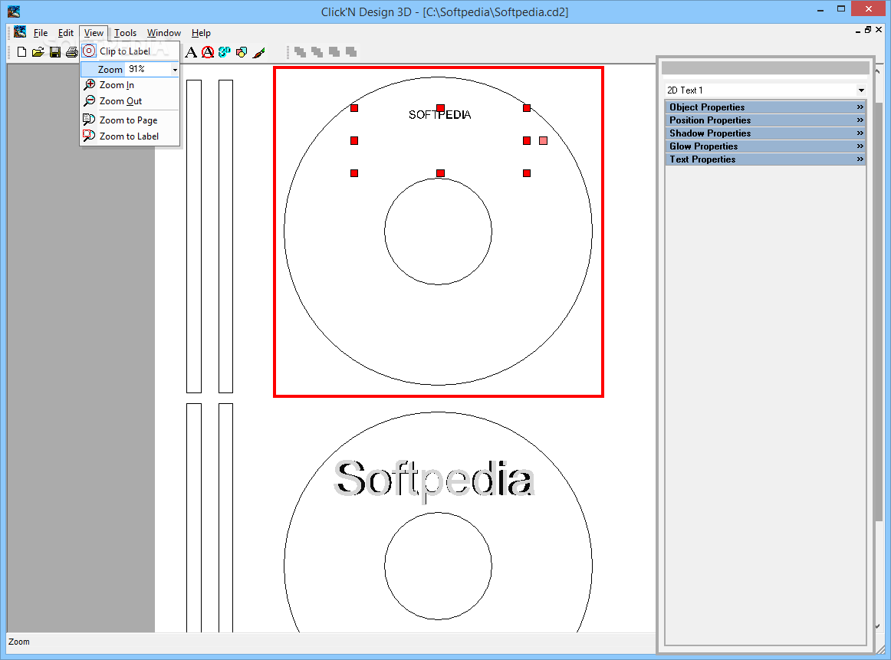This screenshot has height=660, width=891.
Task: Open the Window menu
Action: point(163,33)
